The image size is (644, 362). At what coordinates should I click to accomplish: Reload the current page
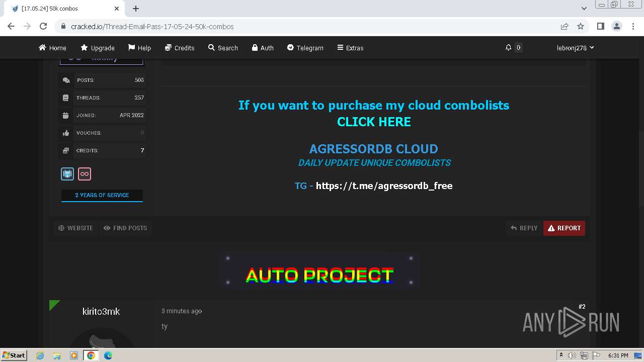pos(43,26)
